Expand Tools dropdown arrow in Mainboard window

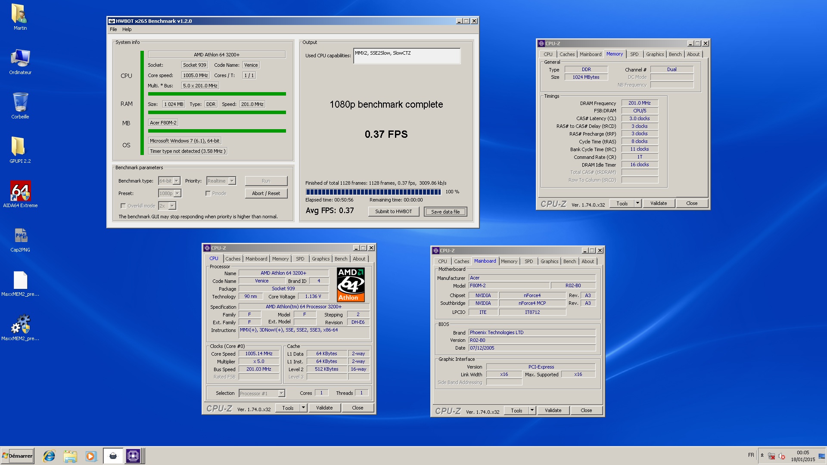point(532,410)
